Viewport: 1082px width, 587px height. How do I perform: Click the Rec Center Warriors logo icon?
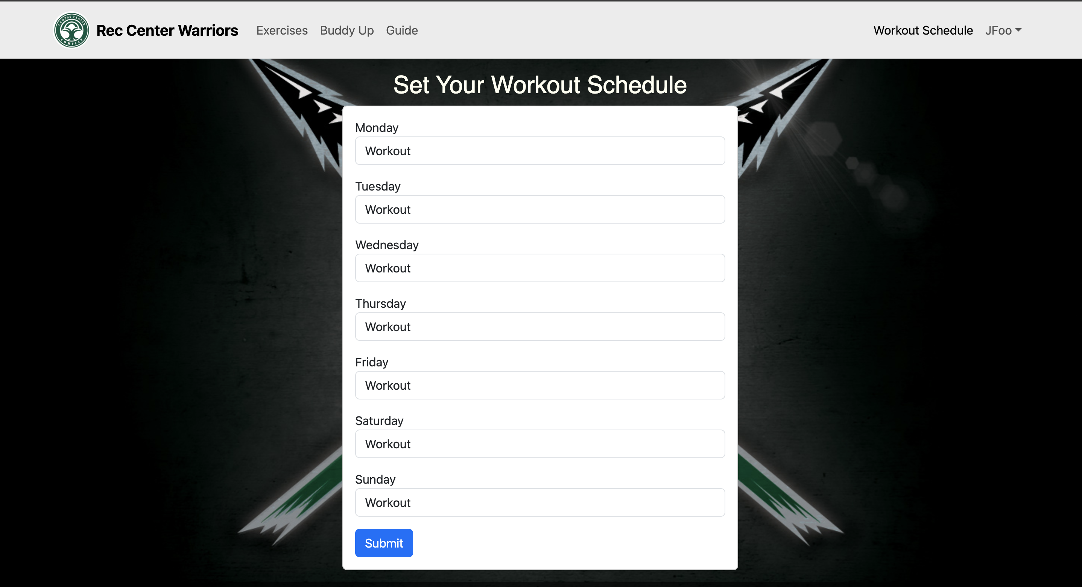[x=72, y=30]
